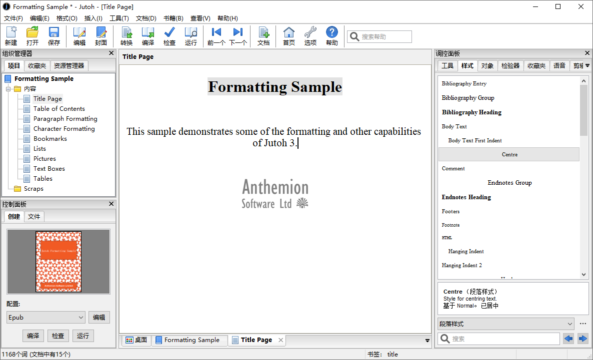Click the 编译 (Compile) toolbar icon
Image resolution: width=593 pixels, height=360 pixels.
(148, 36)
